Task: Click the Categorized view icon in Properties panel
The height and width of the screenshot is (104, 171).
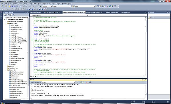Action: pos(149,17)
